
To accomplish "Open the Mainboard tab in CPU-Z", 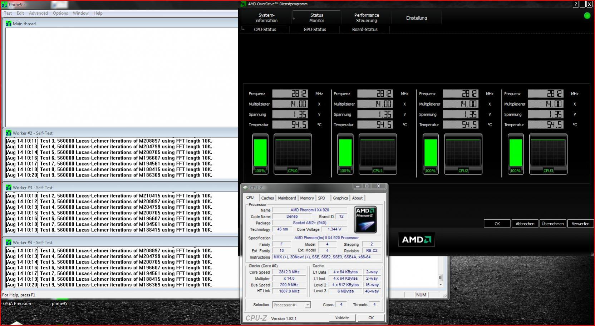I will pos(287,198).
